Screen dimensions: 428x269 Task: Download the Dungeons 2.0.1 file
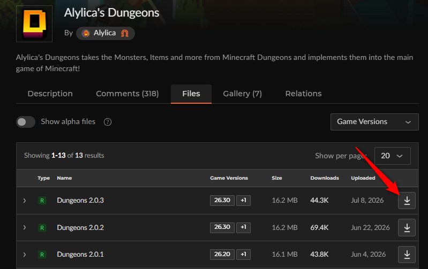tap(407, 254)
